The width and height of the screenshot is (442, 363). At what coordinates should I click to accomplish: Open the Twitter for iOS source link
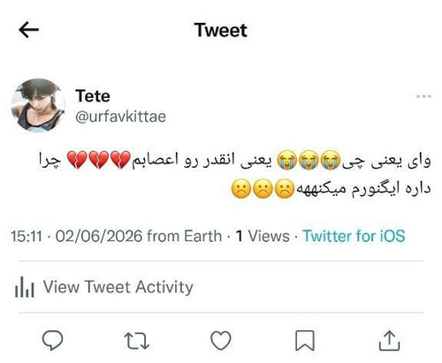354,236
